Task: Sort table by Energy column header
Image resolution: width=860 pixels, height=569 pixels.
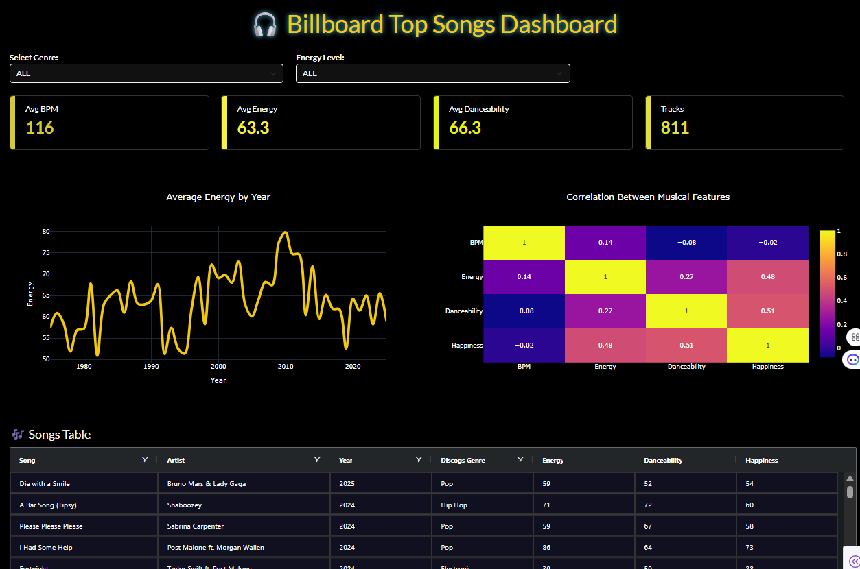Action: click(x=553, y=461)
